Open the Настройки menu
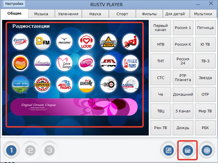218x163 pixels. 14,4
